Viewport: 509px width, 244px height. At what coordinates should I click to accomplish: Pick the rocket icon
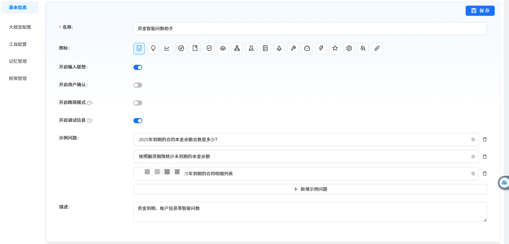coord(279,48)
